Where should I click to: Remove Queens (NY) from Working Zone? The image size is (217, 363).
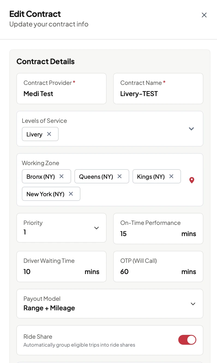coord(119,176)
